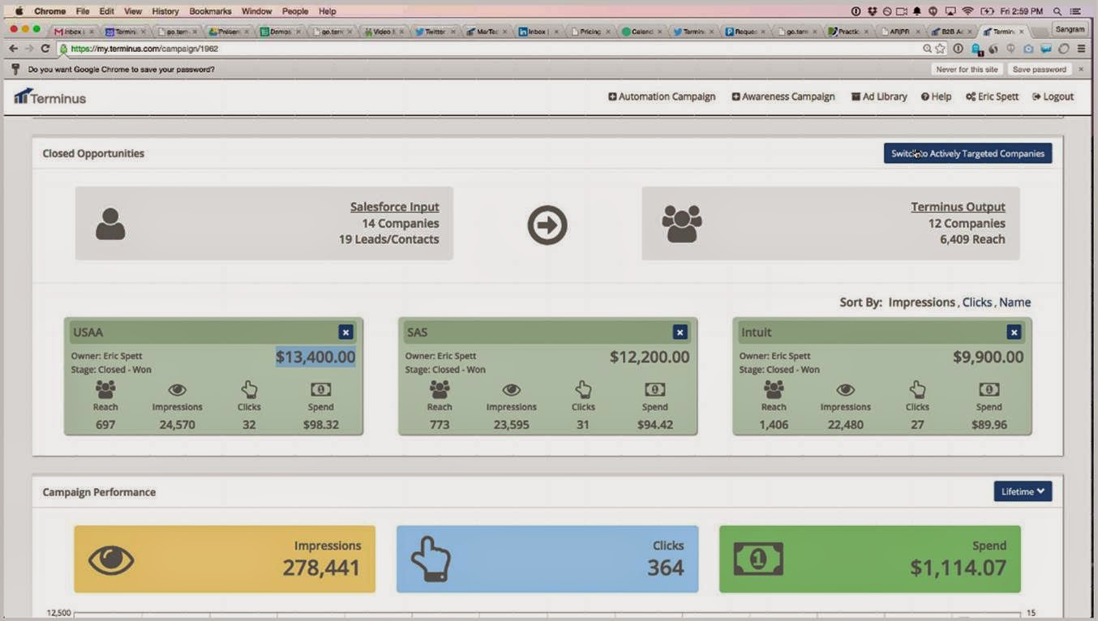This screenshot has width=1098, height=621.
Task: Open the History menu
Action: (x=165, y=11)
